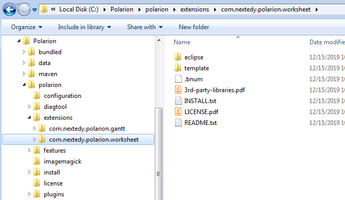Click the folder icon in address bar

pos(44,9)
